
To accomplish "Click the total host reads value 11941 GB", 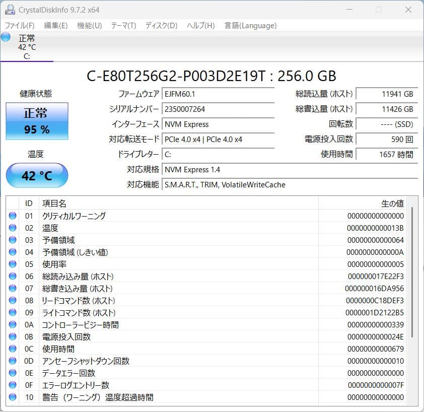I will [387, 94].
